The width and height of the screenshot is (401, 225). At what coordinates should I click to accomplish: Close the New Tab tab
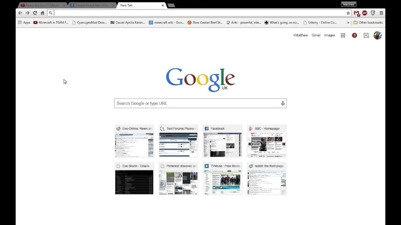point(163,5)
